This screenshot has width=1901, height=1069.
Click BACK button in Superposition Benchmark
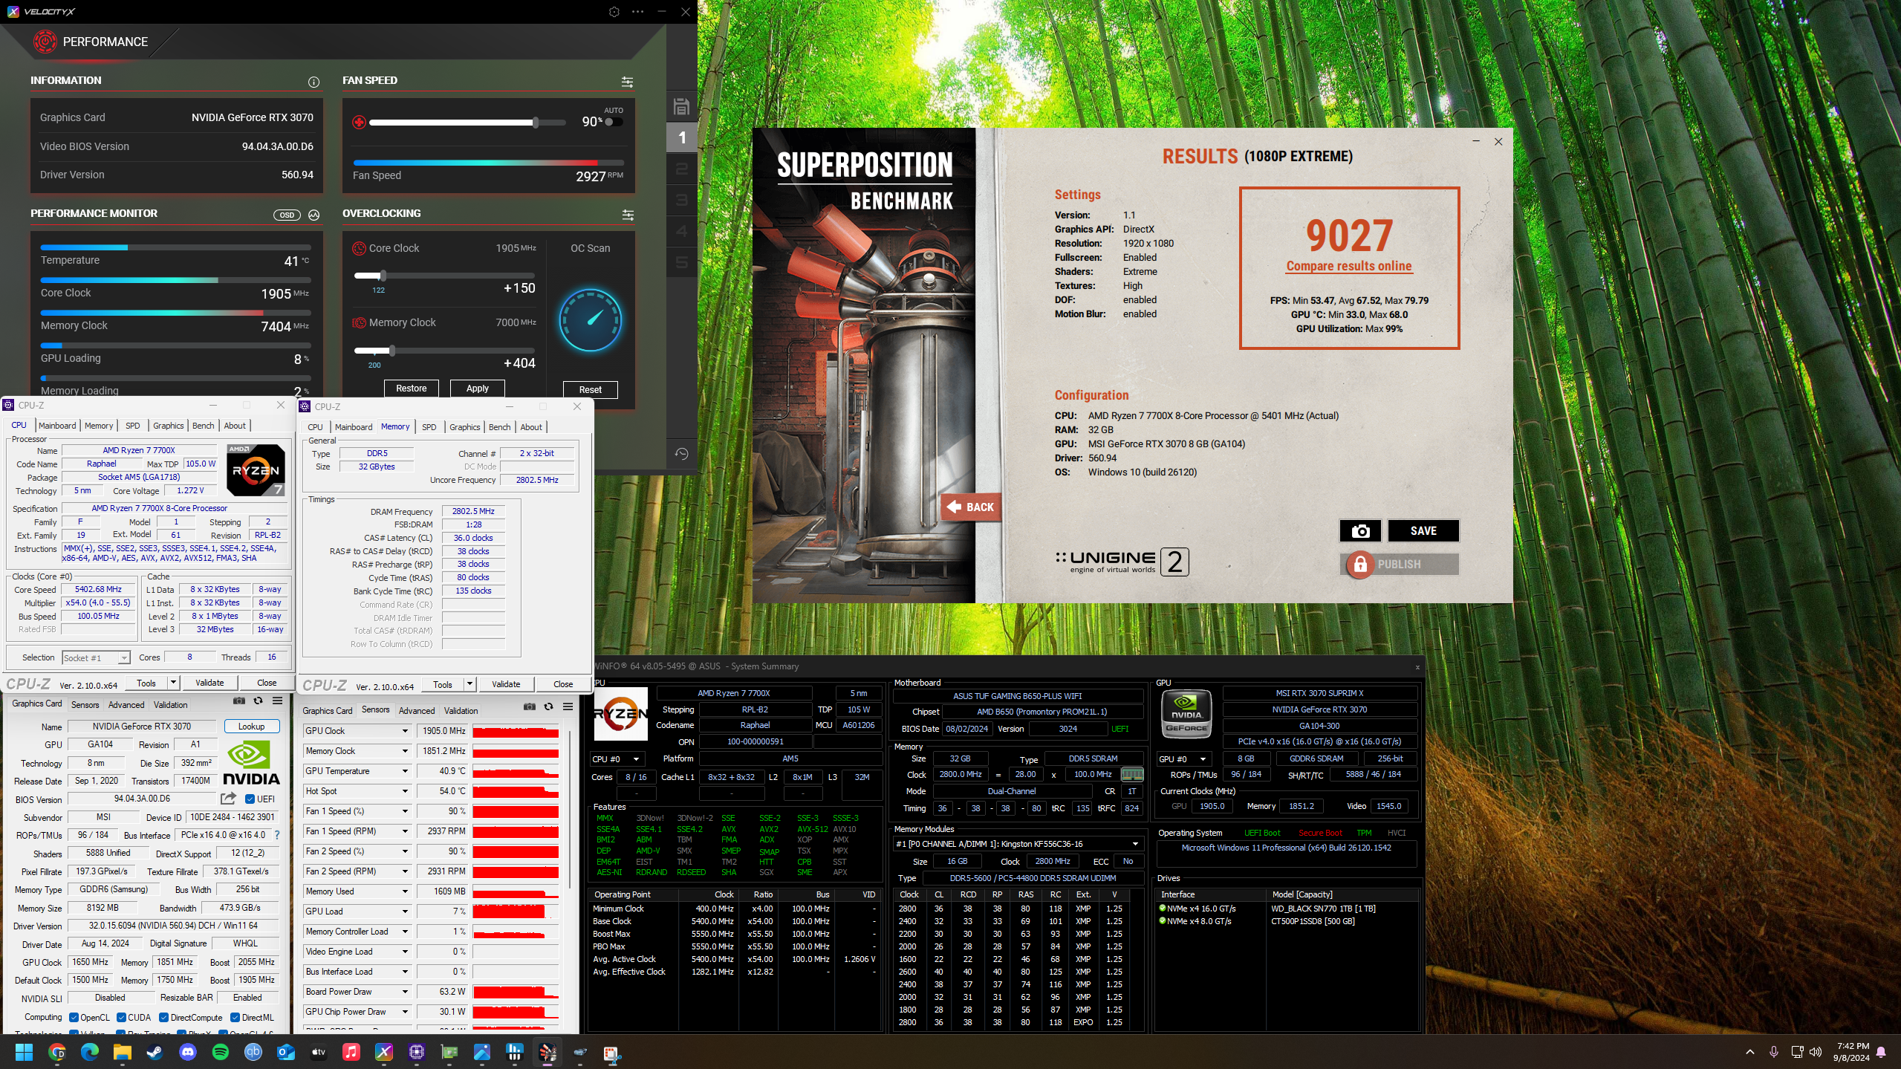[x=970, y=507]
